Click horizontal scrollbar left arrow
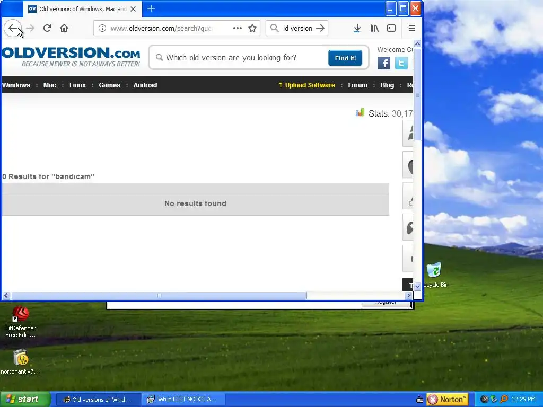543x407 pixels. coord(6,296)
